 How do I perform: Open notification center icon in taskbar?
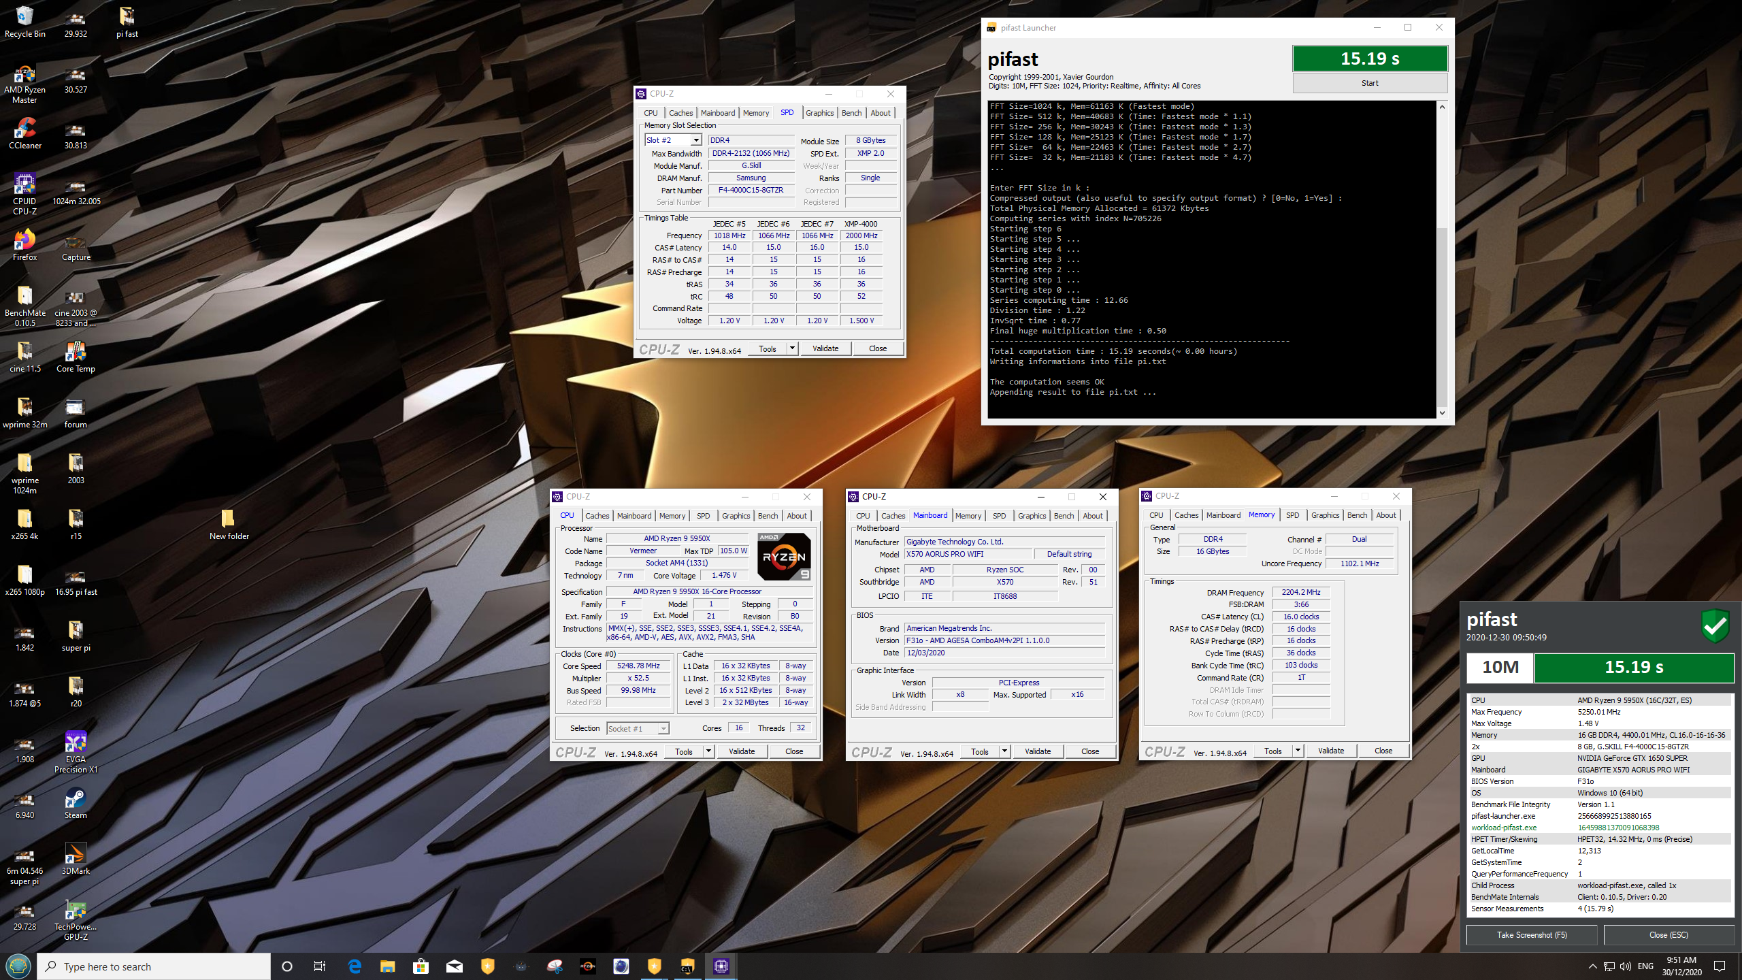(x=1720, y=966)
